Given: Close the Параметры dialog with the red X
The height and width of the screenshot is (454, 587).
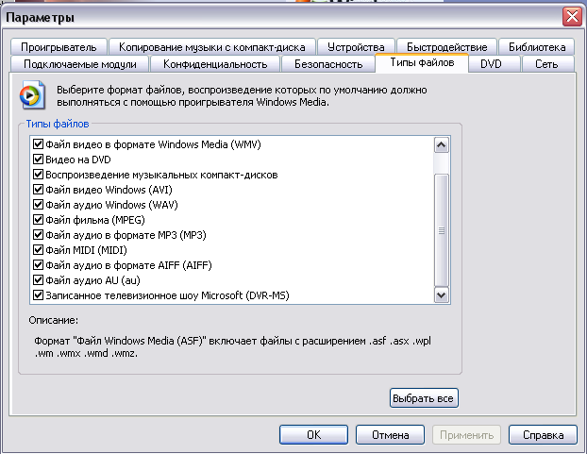Looking at the screenshot, I should point(572,16).
